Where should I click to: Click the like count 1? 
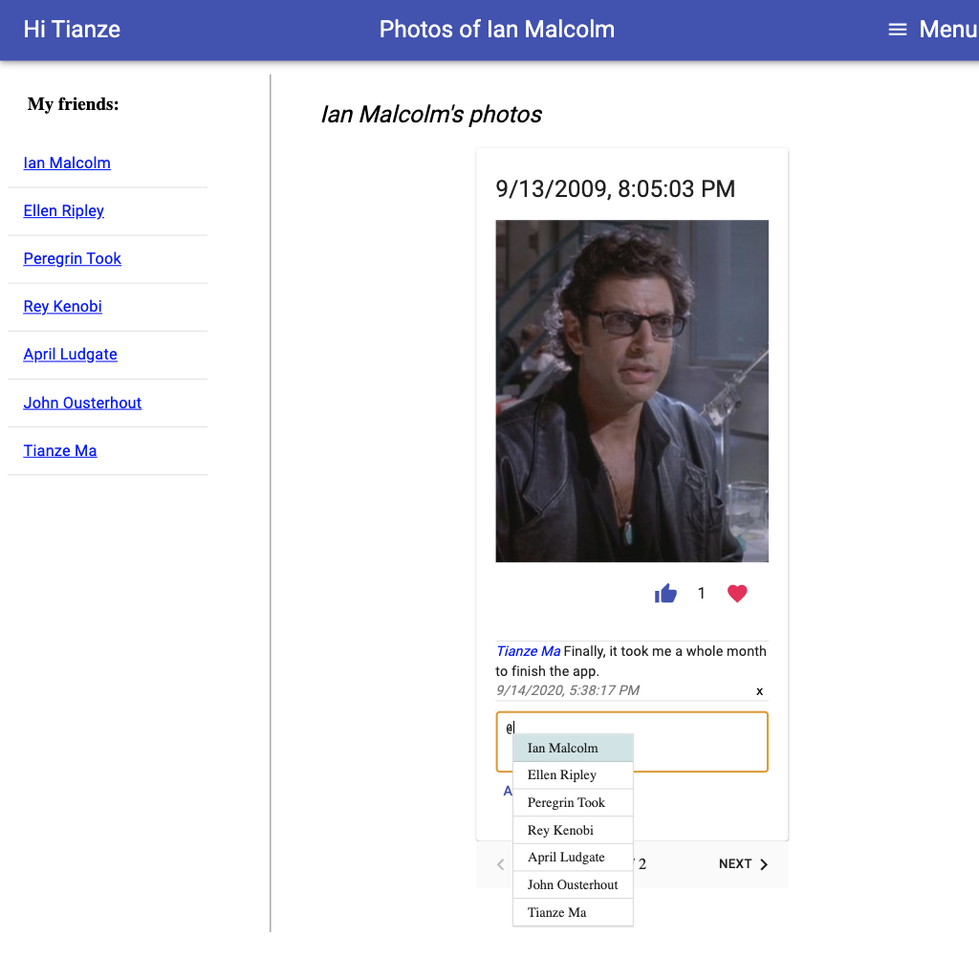pos(701,594)
